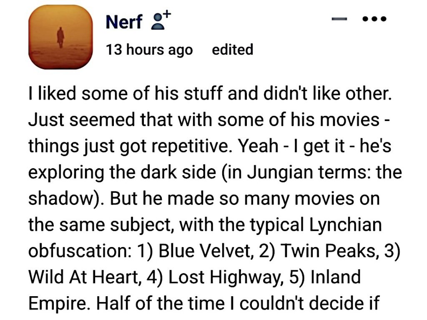427x320 pixels.
Task: Click the follow user icon beside Nerf
Action: click(x=161, y=20)
